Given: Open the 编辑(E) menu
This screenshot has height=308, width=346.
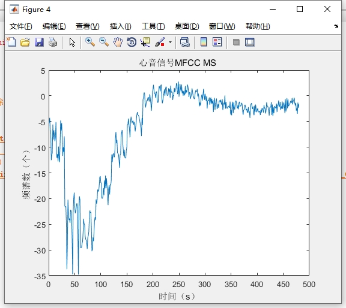Looking at the screenshot, I should coord(54,26).
